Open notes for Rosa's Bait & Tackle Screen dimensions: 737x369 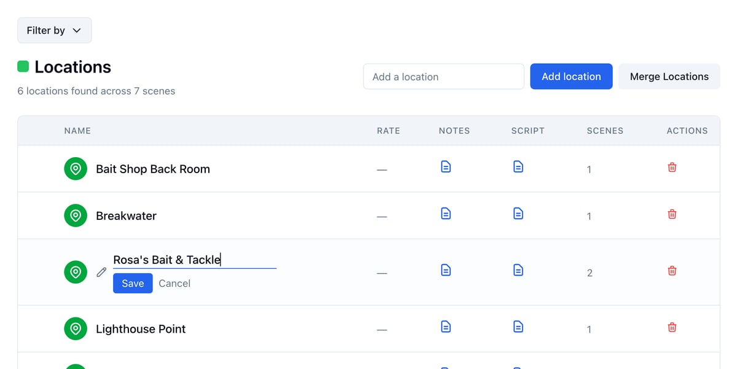446,270
